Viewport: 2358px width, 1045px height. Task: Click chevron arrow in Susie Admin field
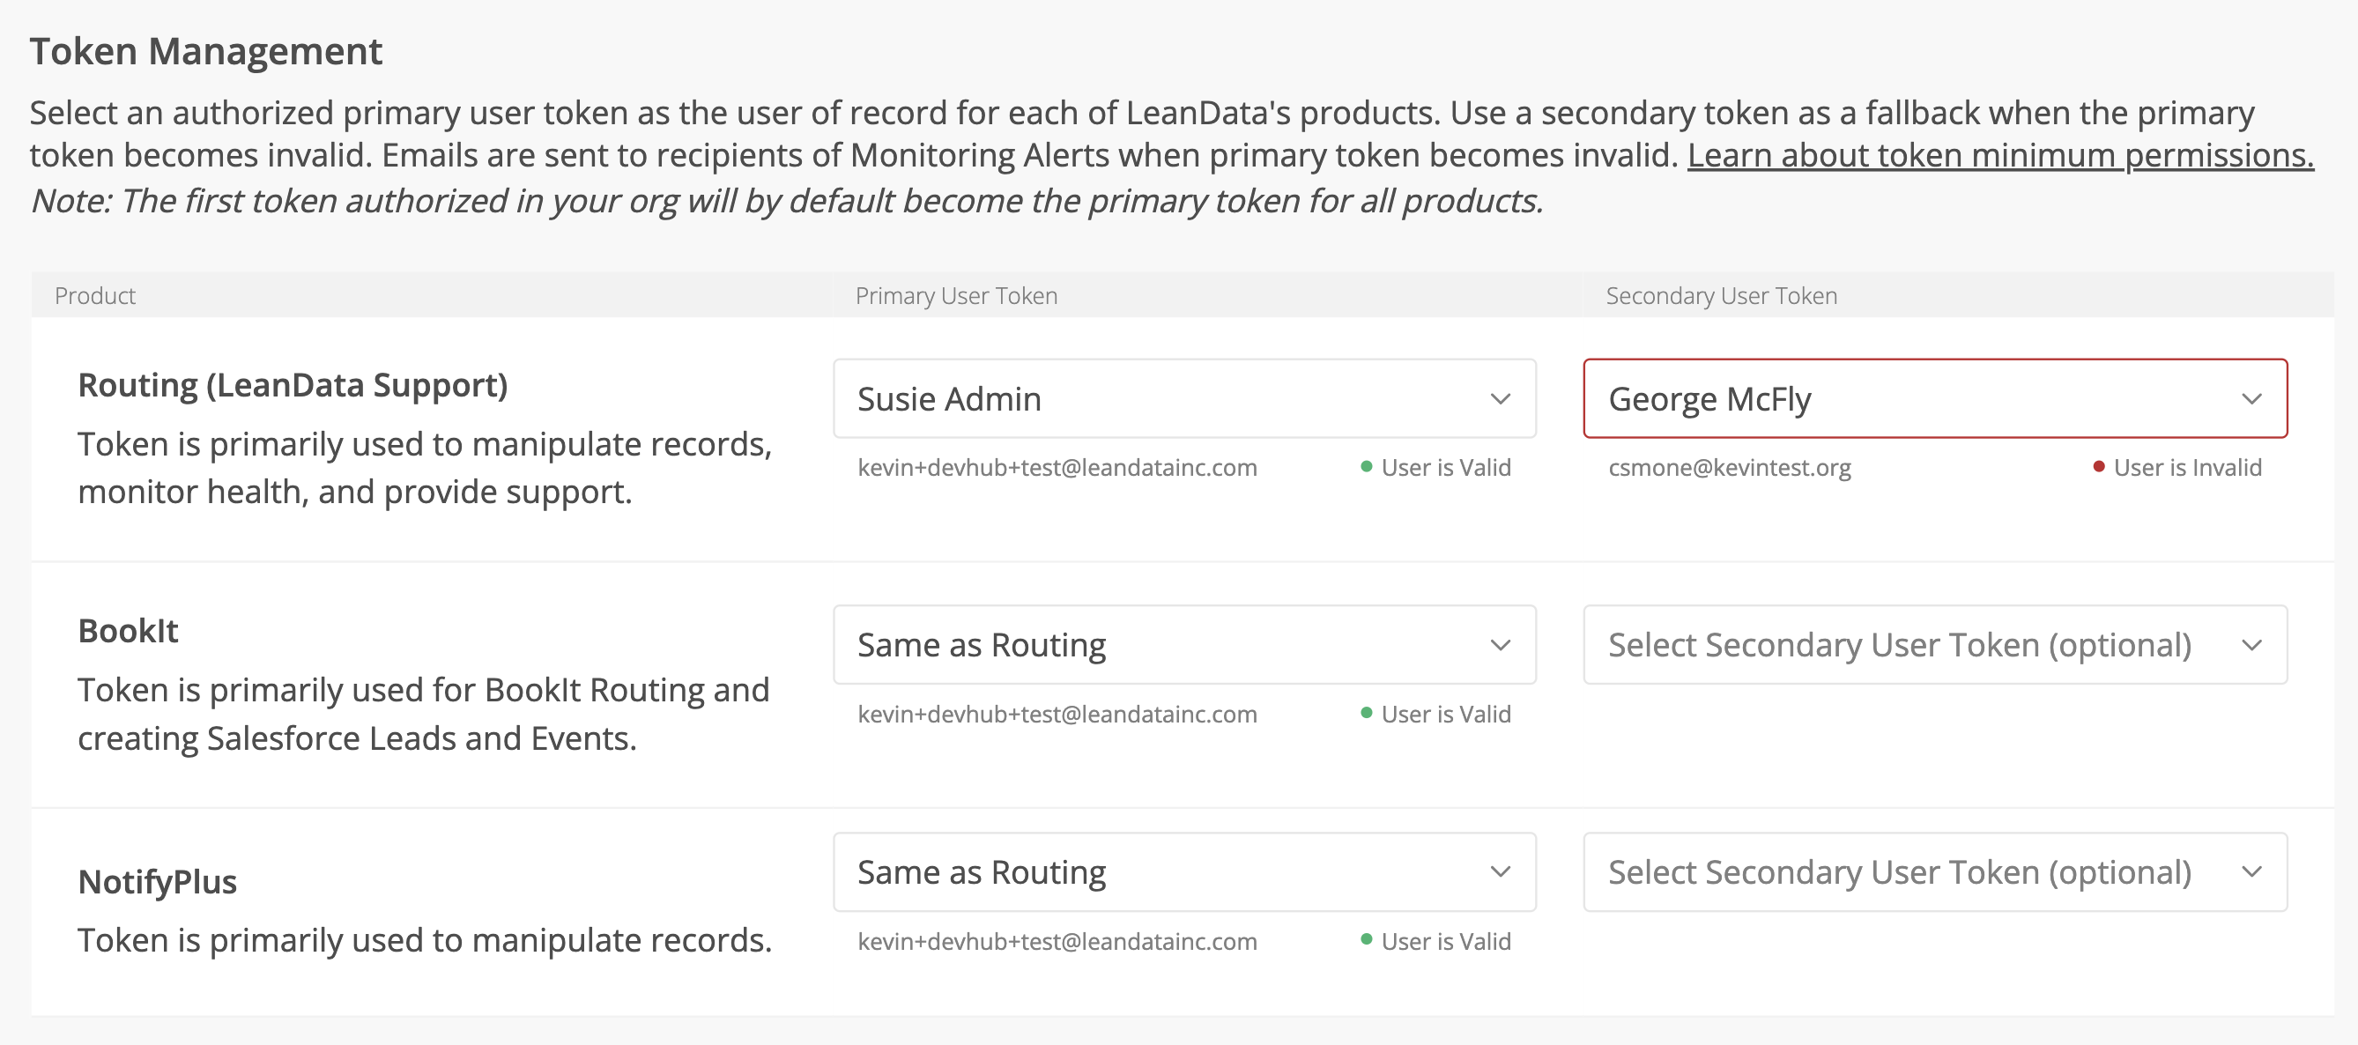point(1500,399)
